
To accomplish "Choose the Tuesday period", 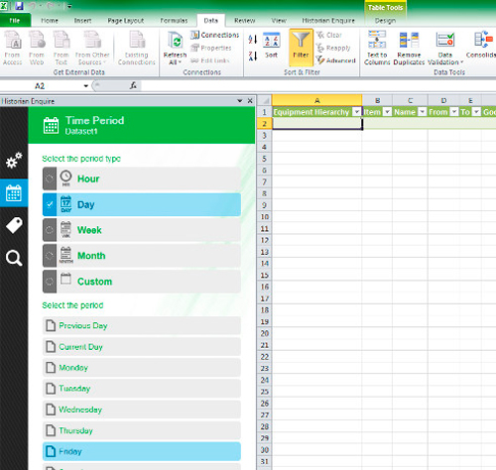I will pos(142,389).
